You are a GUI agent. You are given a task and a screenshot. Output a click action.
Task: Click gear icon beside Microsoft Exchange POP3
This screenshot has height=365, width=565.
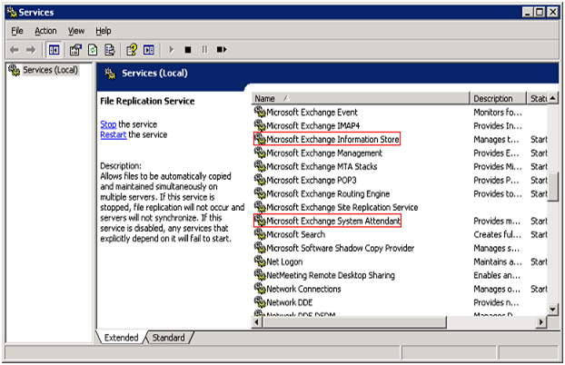coord(260,180)
